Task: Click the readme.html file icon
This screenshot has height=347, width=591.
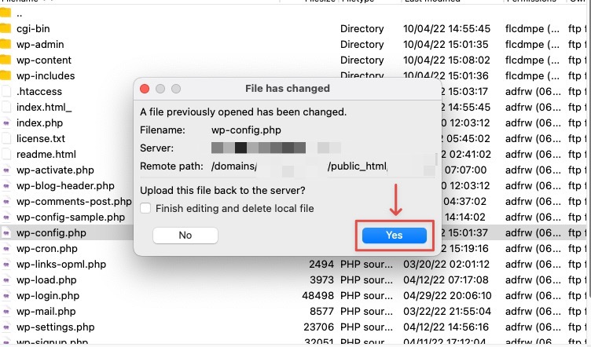Action: (6, 155)
